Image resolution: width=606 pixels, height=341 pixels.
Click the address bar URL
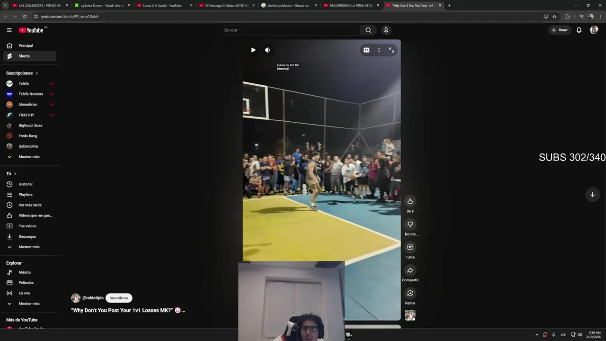click(x=70, y=17)
